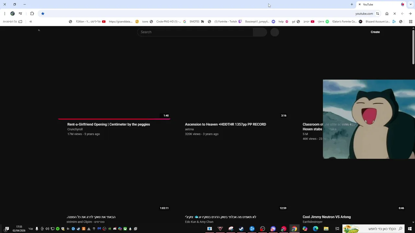This screenshot has width=415, height=233.
Task: Click the bookmark star icon
Action: tap(42, 14)
